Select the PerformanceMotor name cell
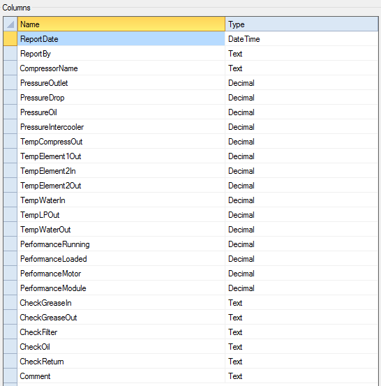The image size is (381, 386). pyautogui.click(x=121, y=273)
